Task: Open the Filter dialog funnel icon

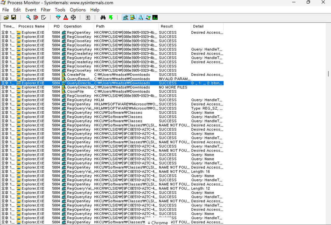Action: [58, 18]
